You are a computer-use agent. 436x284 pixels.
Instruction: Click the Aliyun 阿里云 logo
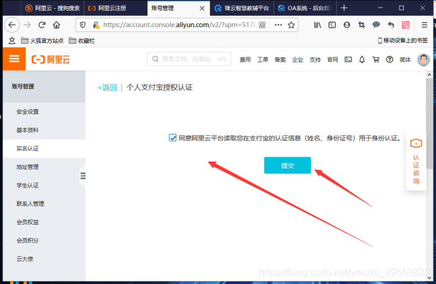[x=50, y=59]
